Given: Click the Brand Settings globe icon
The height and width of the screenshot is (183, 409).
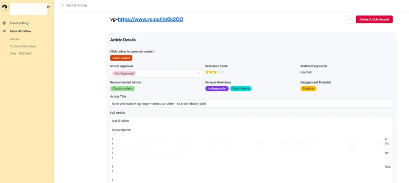Looking at the screenshot, I should (x=4, y=23).
